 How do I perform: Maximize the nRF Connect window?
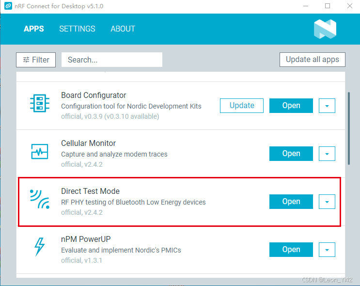328,6
